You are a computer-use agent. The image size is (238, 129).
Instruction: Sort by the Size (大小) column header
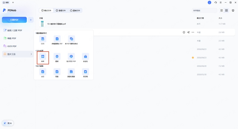coord(220,18)
